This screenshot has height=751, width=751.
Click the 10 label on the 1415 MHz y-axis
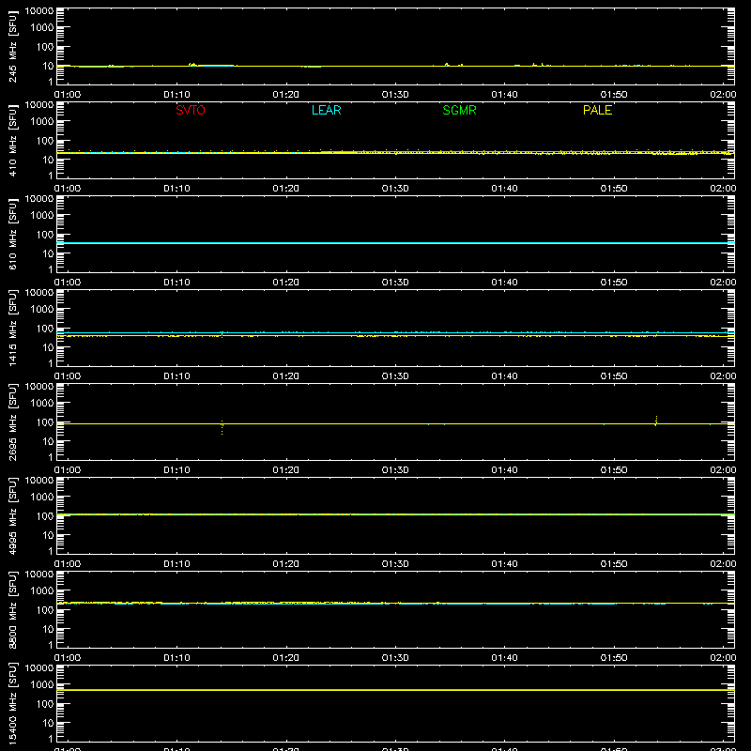49,347
